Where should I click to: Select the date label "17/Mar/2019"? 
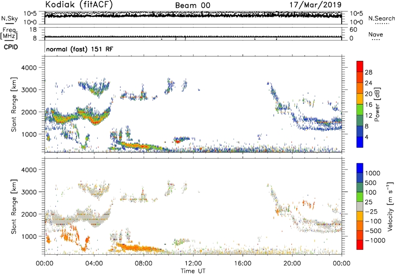coord(316,4)
